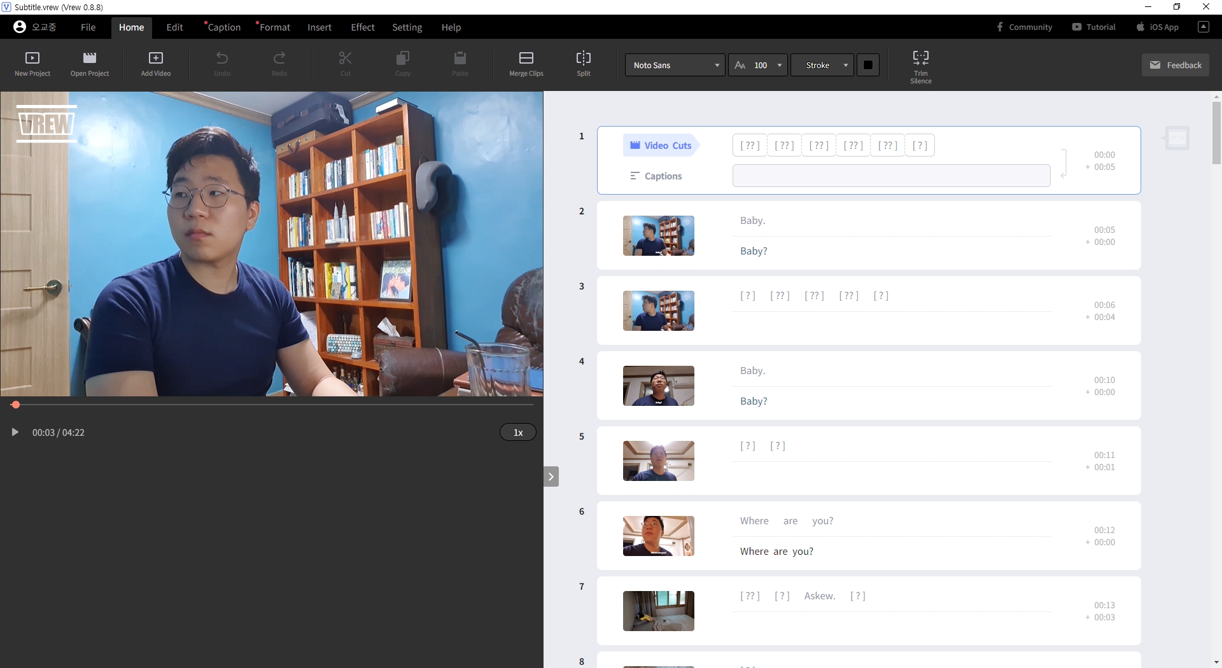Click the Merge Clips icon
This screenshot has height=668, width=1222.
pyautogui.click(x=526, y=58)
